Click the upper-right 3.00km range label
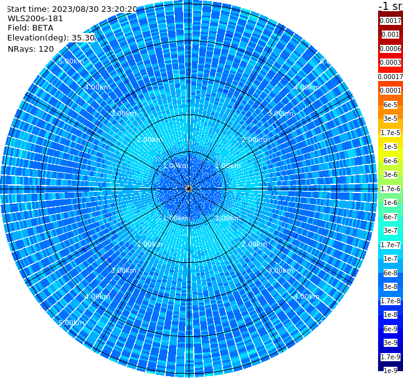This screenshot has width=403, height=378. [280, 113]
